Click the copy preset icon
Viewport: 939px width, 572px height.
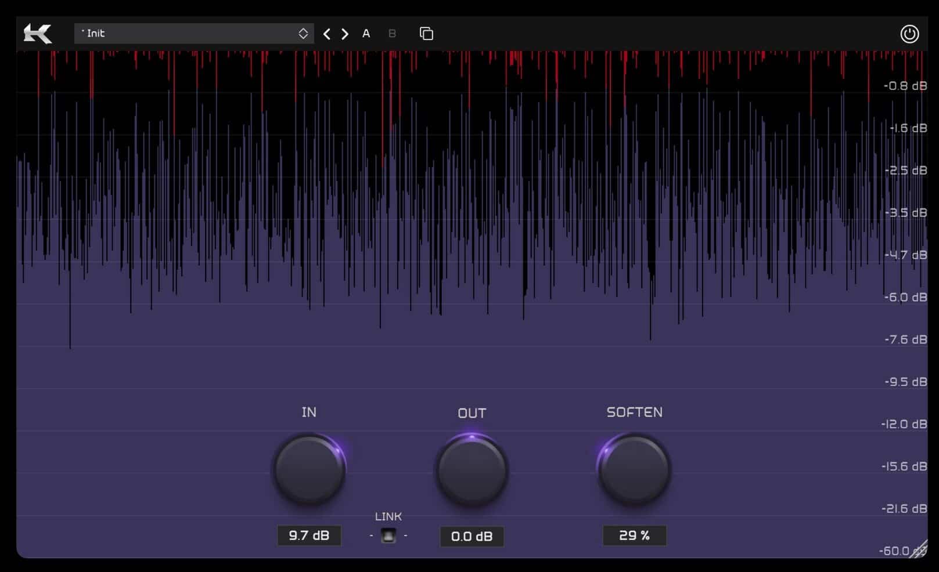click(426, 33)
